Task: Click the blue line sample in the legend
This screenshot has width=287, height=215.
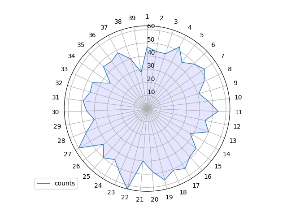Action: pyautogui.click(x=43, y=183)
